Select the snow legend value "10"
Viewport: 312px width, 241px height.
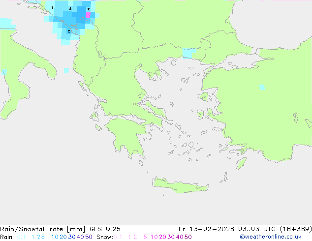pyautogui.click(x=154, y=237)
